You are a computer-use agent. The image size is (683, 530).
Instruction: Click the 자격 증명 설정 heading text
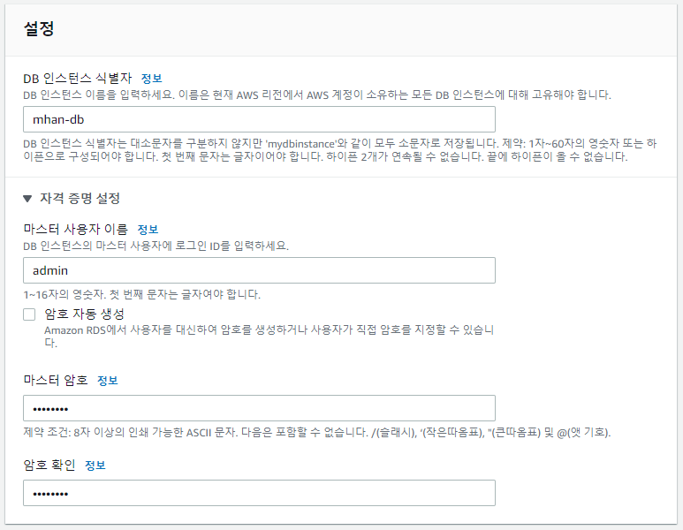click(x=80, y=199)
